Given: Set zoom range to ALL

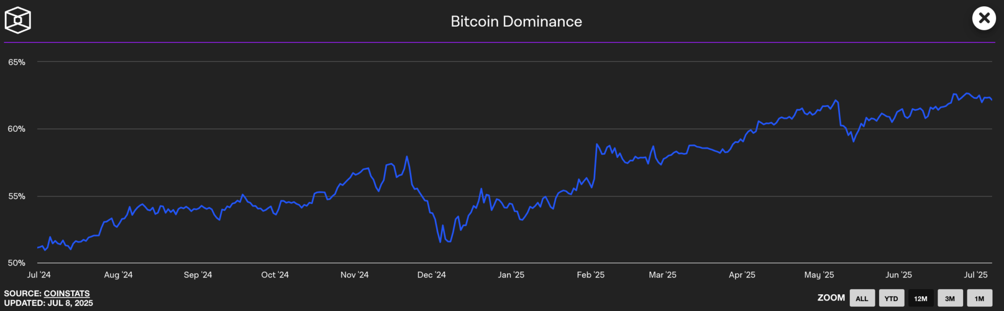Looking at the screenshot, I should pyautogui.click(x=862, y=298).
